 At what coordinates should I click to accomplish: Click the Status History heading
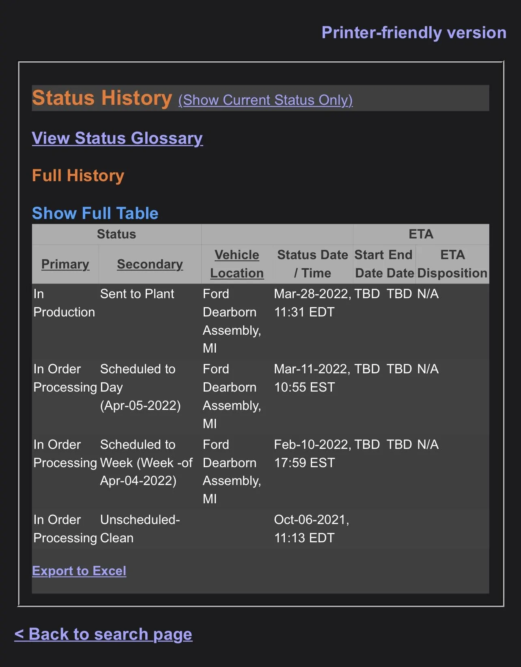pyautogui.click(x=102, y=98)
